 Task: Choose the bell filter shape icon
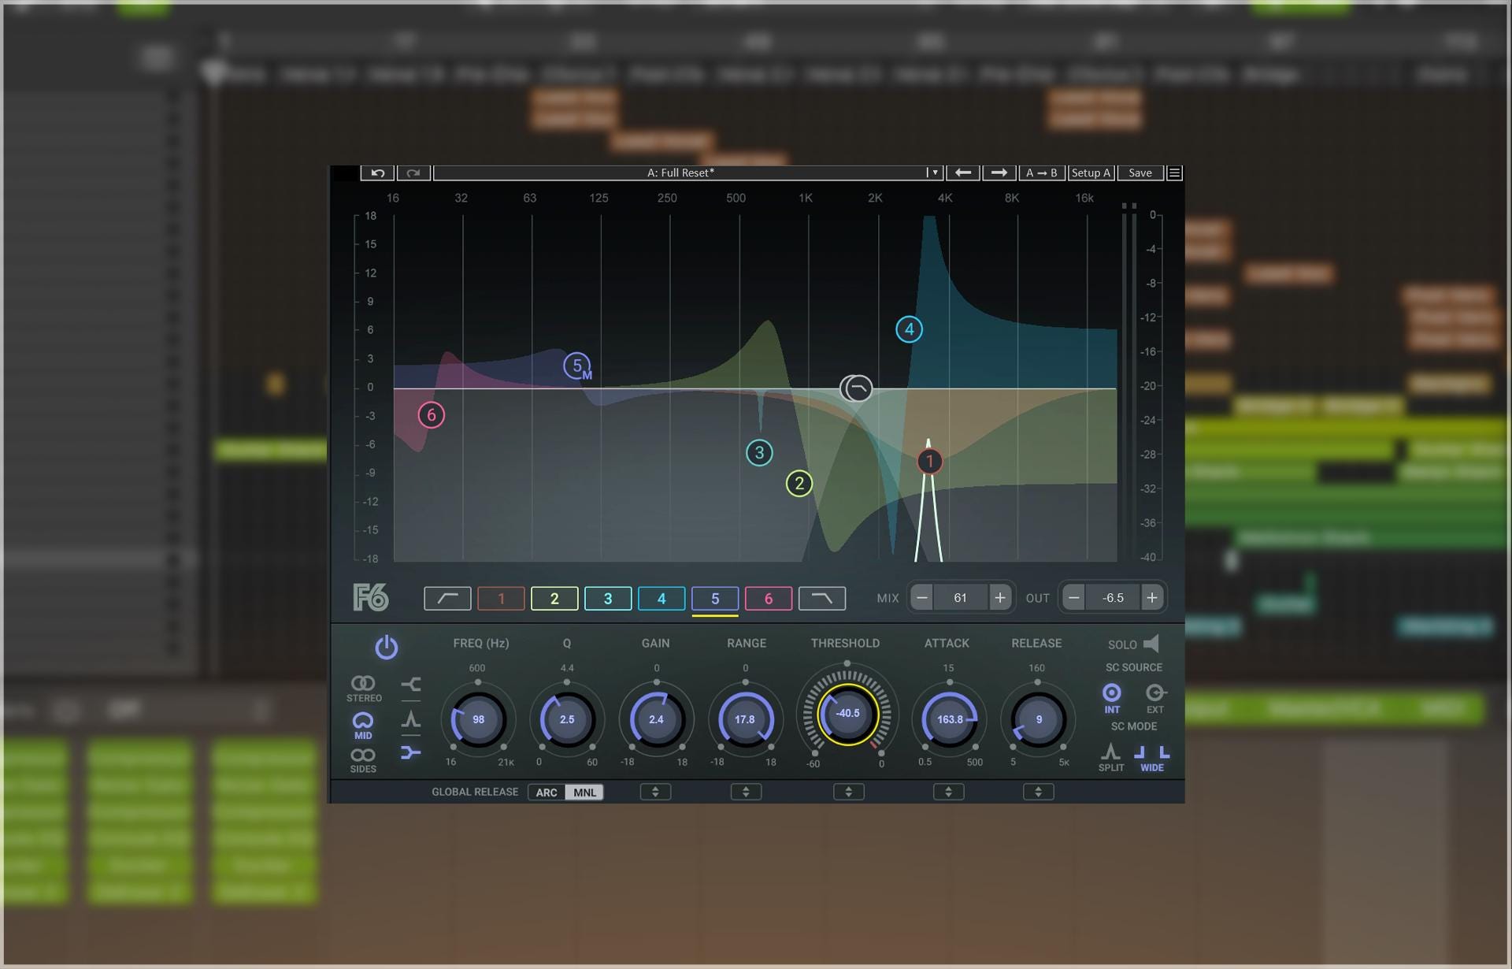410,718
